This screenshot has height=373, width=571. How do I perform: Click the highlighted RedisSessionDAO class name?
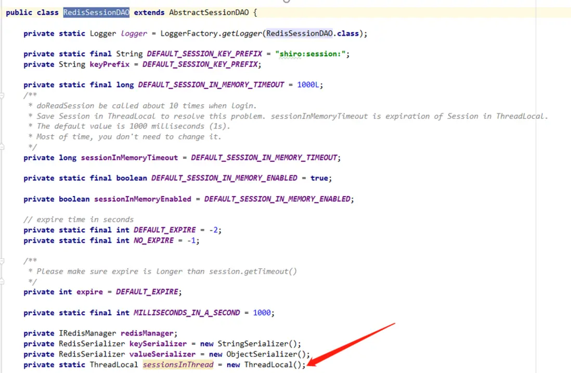coord(96,12)
